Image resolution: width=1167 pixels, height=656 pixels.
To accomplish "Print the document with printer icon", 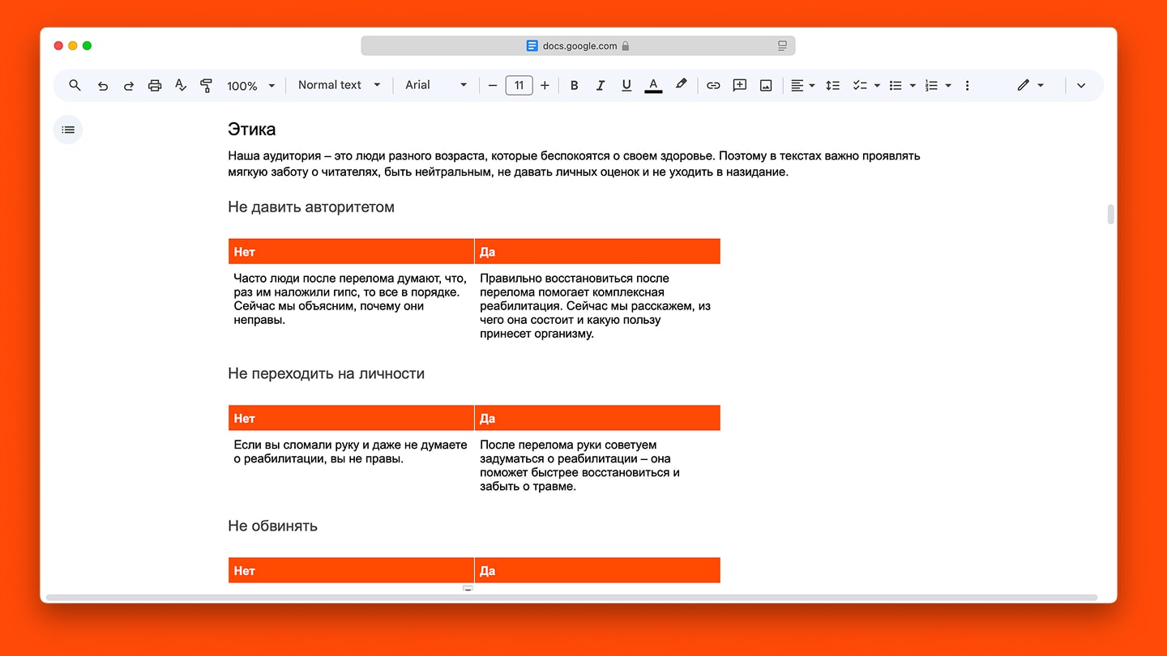I will [155, 85].
